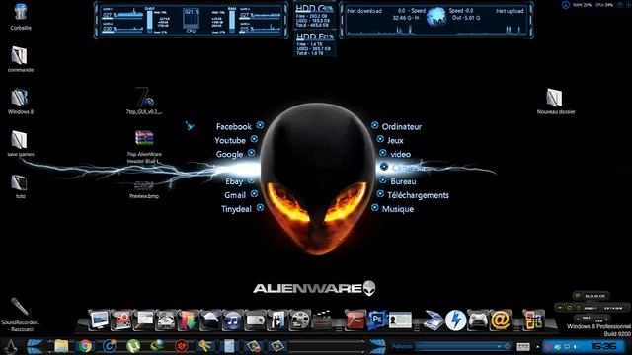Open the on-screen keyboard tray icon

[x=523, y=346]
